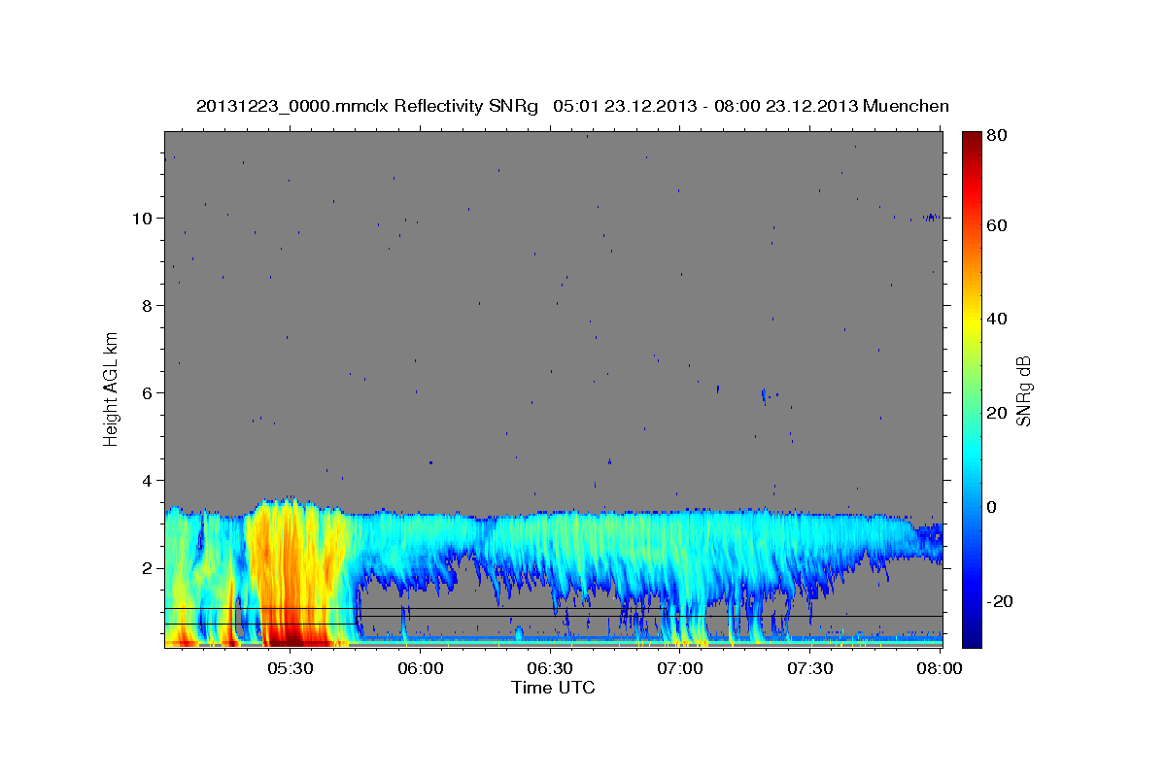Click the 07:30 time tick label
The image size is (1166, 777).
(810, 668)
